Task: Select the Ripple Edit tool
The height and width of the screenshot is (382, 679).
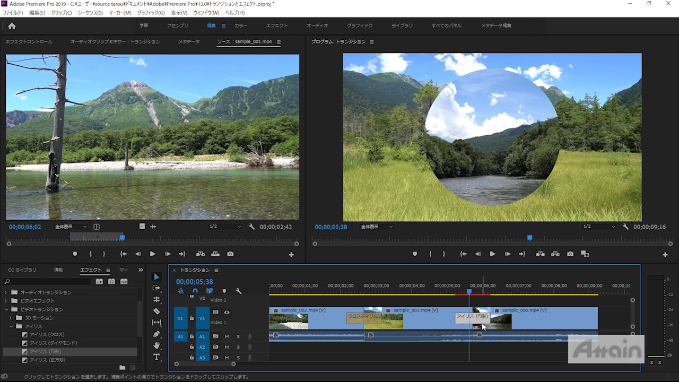Action: click(156, 300)
